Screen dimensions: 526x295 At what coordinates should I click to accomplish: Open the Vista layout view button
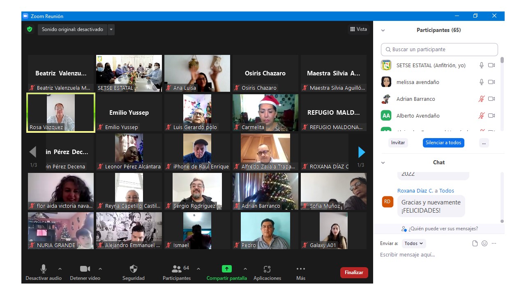[x=358, y=29]
